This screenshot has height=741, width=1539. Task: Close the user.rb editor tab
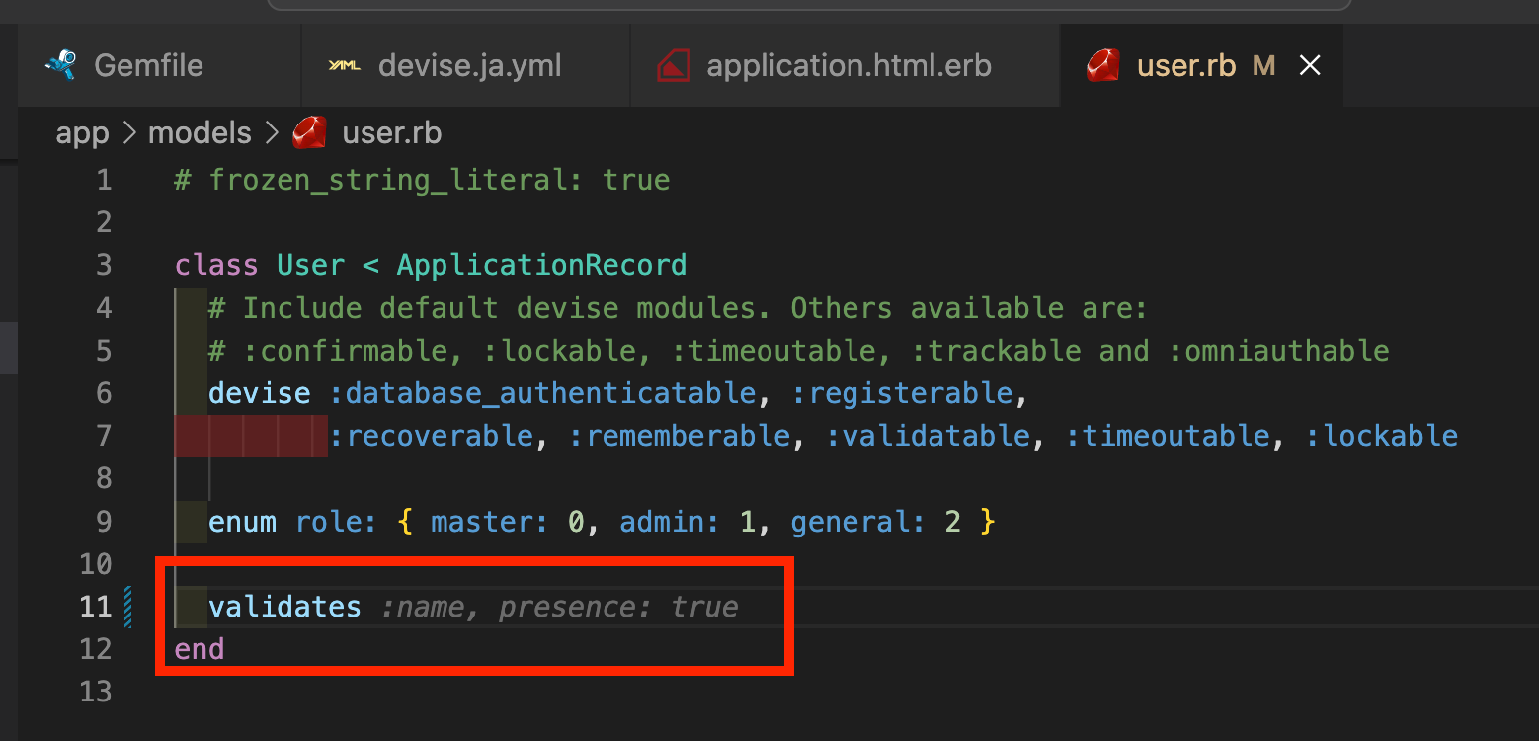(1310, 66)
